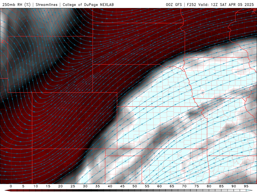
Task: Click the colorbar label "80"
Action: [x=209, y=186]
